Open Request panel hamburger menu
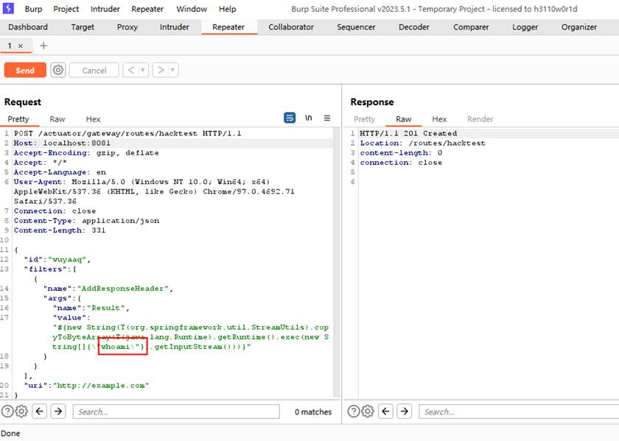 (327, 118)
